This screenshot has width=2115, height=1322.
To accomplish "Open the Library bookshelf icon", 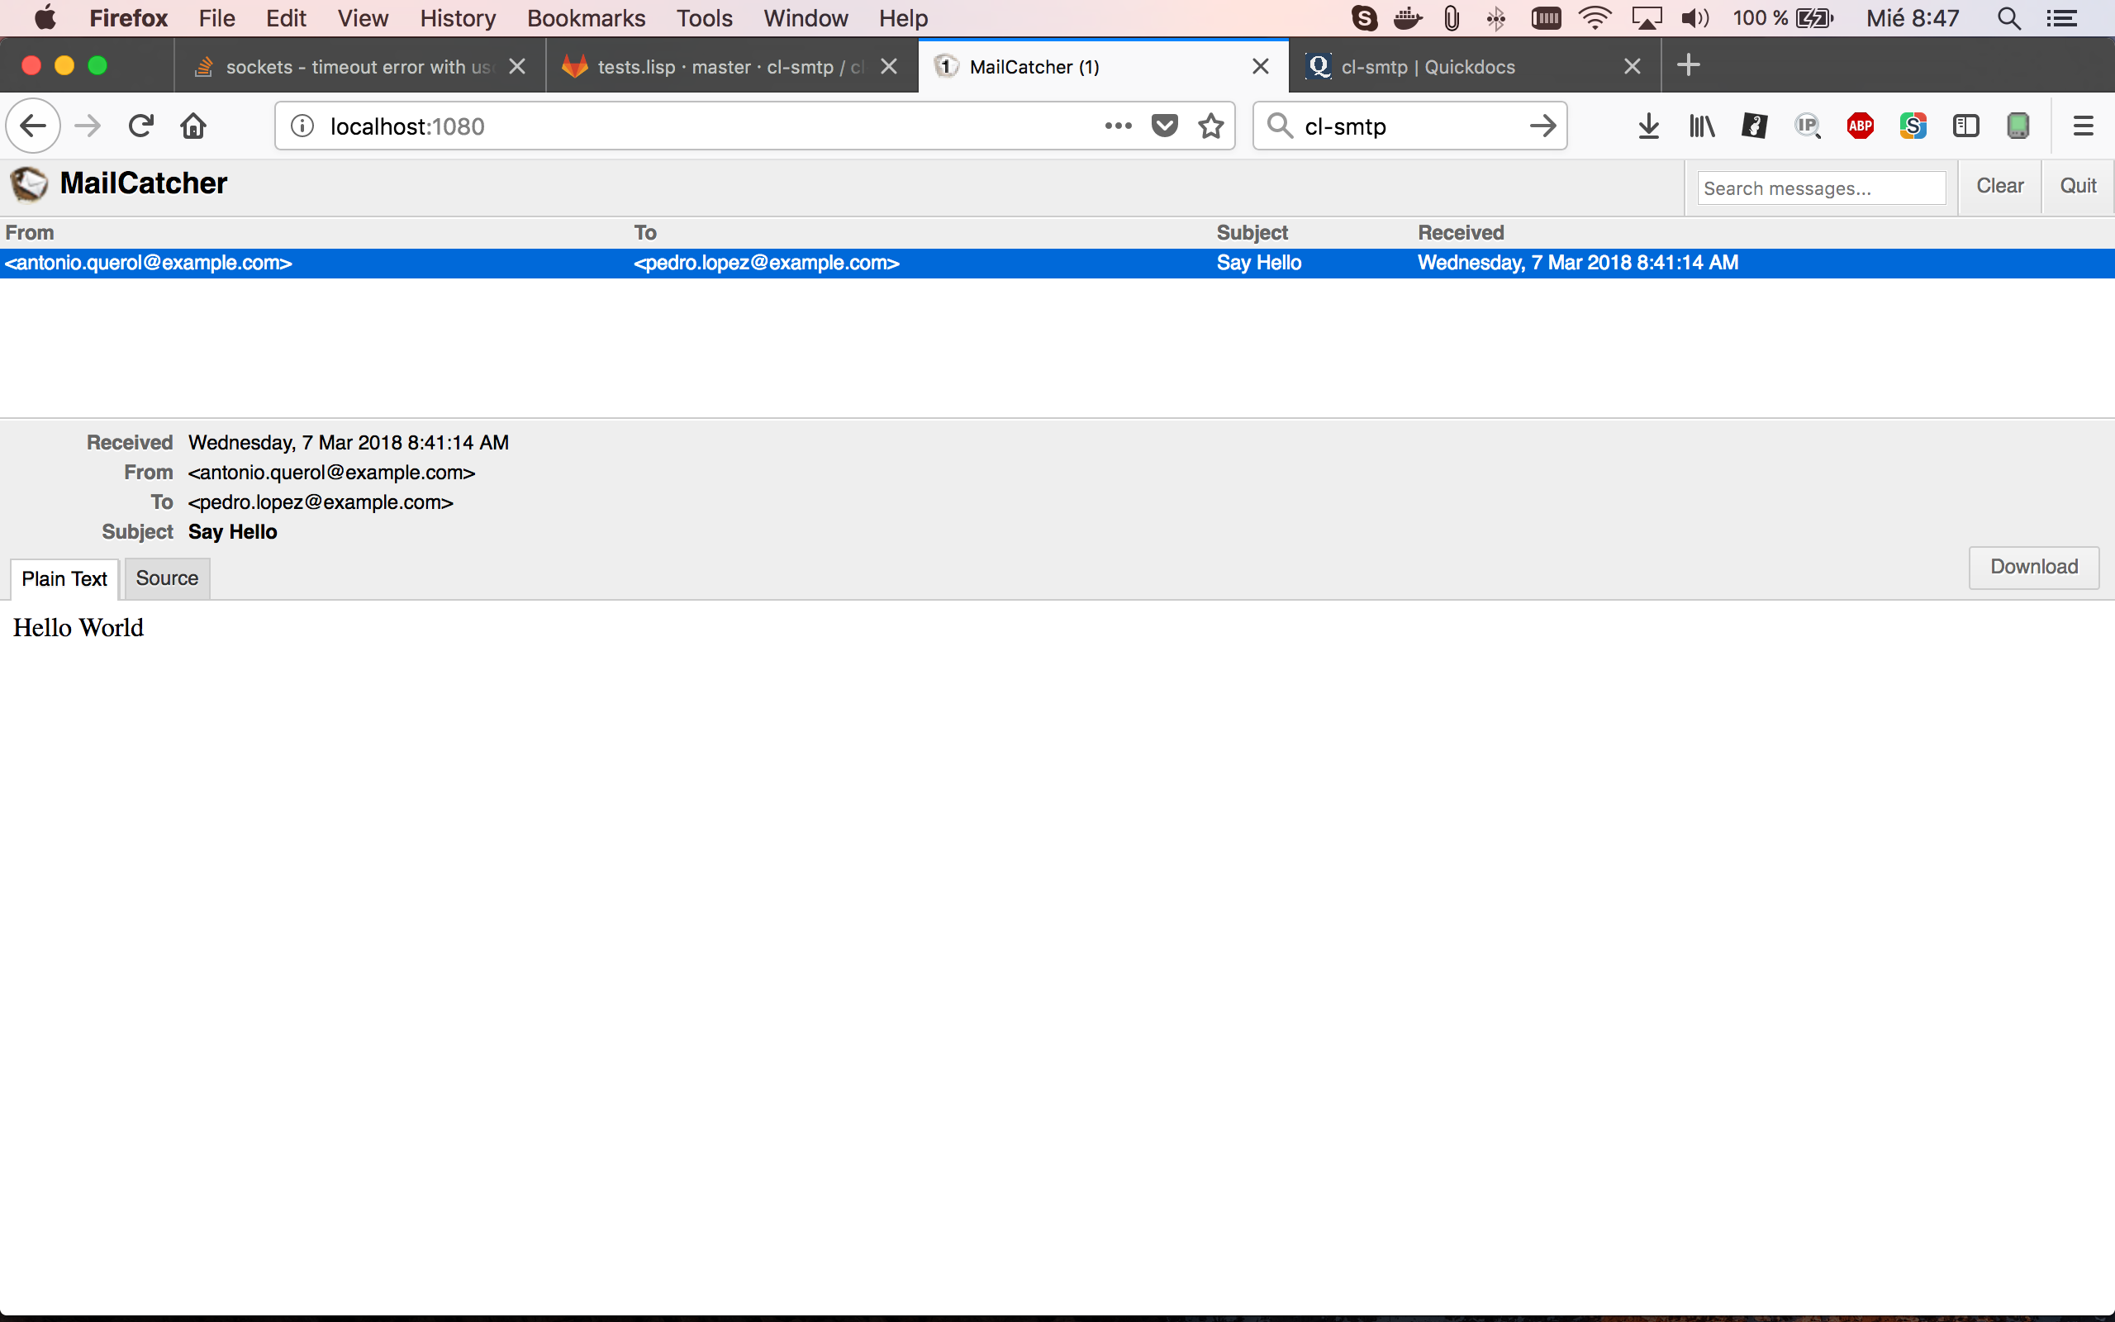I will (1702, 126).
